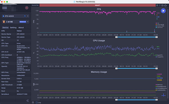Click right handle of CPU Usage range slider
Image resolution: width=169 pixels, height=104 pixels.
(x=157, y=68)
